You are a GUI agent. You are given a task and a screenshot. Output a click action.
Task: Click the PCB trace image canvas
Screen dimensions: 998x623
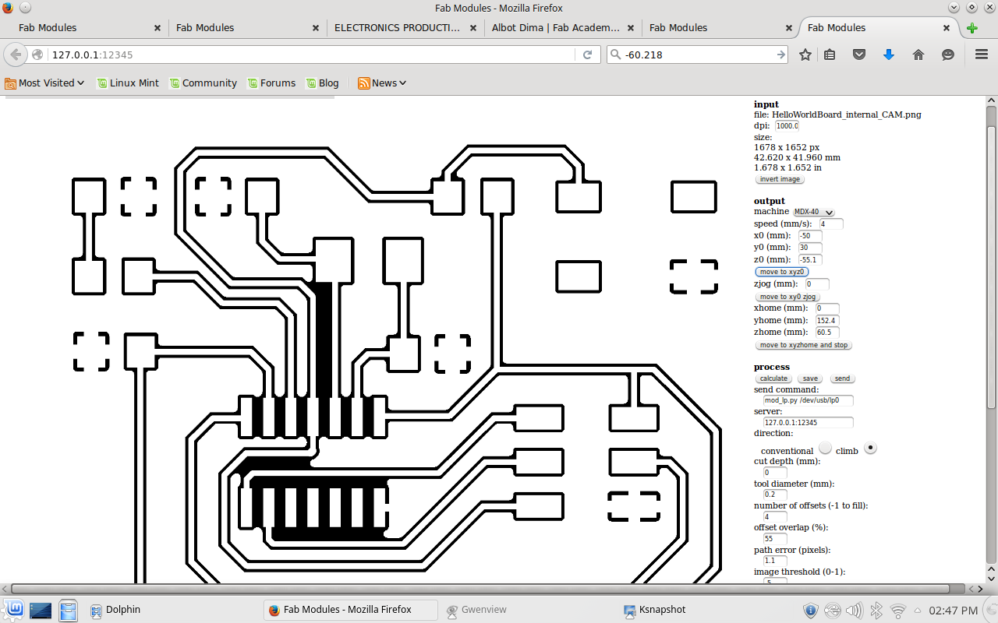click(x=374, y=343)
